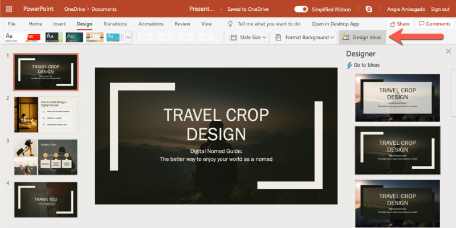Image resolution: width=456 pixels, height=228 pixels.
Task: Click the PowerPoint app name
Action: coord(38,9)
